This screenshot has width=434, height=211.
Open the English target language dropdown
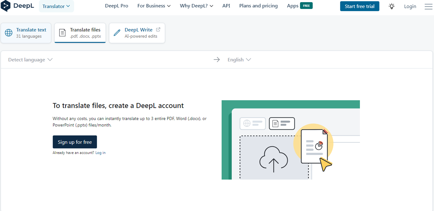(239, 59)
